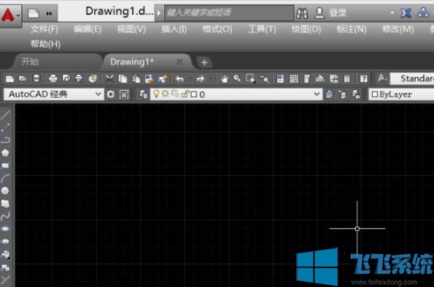Open the ByLayer color dropdown
This screenshot has width=434, height=287.
[x=402, y=94]
